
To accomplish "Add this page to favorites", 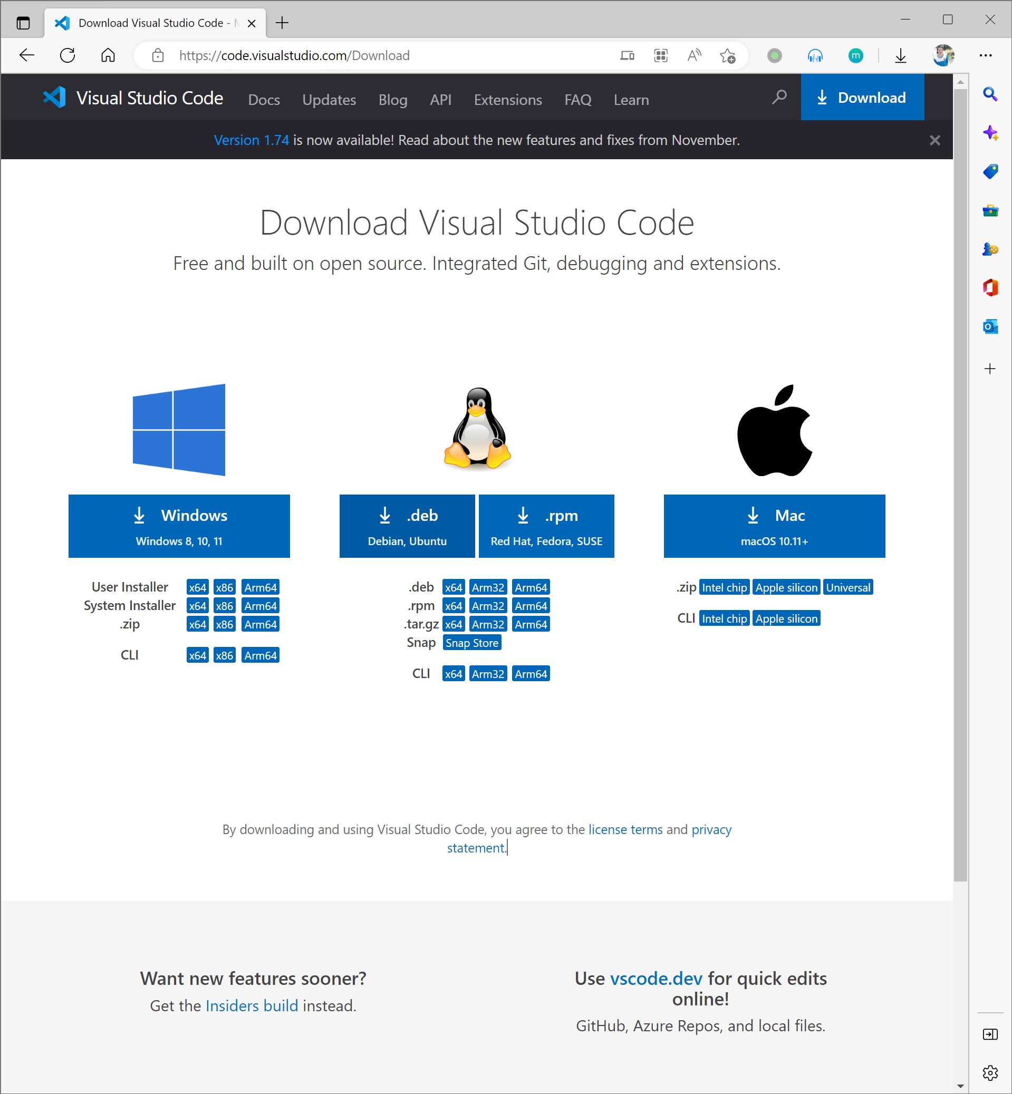I will pyautogui.click(x=728, y=55).
